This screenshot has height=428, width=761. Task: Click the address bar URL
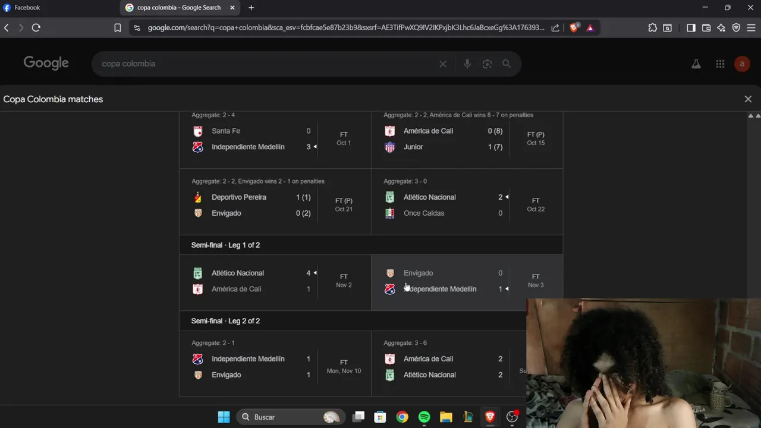point(346,27)
